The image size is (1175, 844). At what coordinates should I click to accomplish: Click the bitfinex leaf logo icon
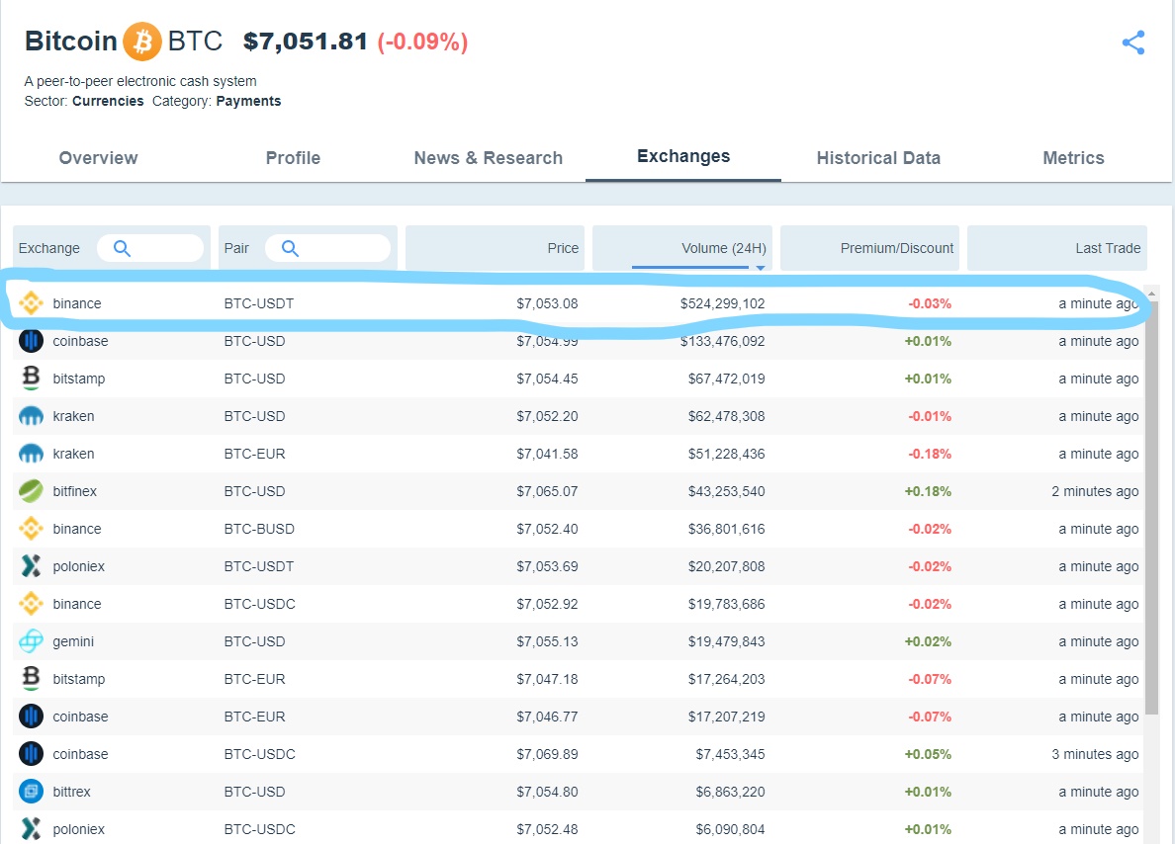[31, 491]
